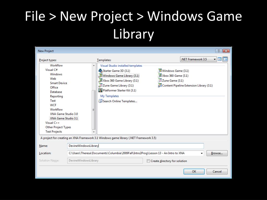Click the Visual Studio installed templates header

point(121,66)
